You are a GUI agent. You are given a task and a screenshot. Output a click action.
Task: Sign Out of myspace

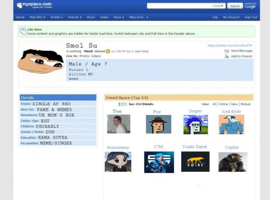(x=251, y=17)
